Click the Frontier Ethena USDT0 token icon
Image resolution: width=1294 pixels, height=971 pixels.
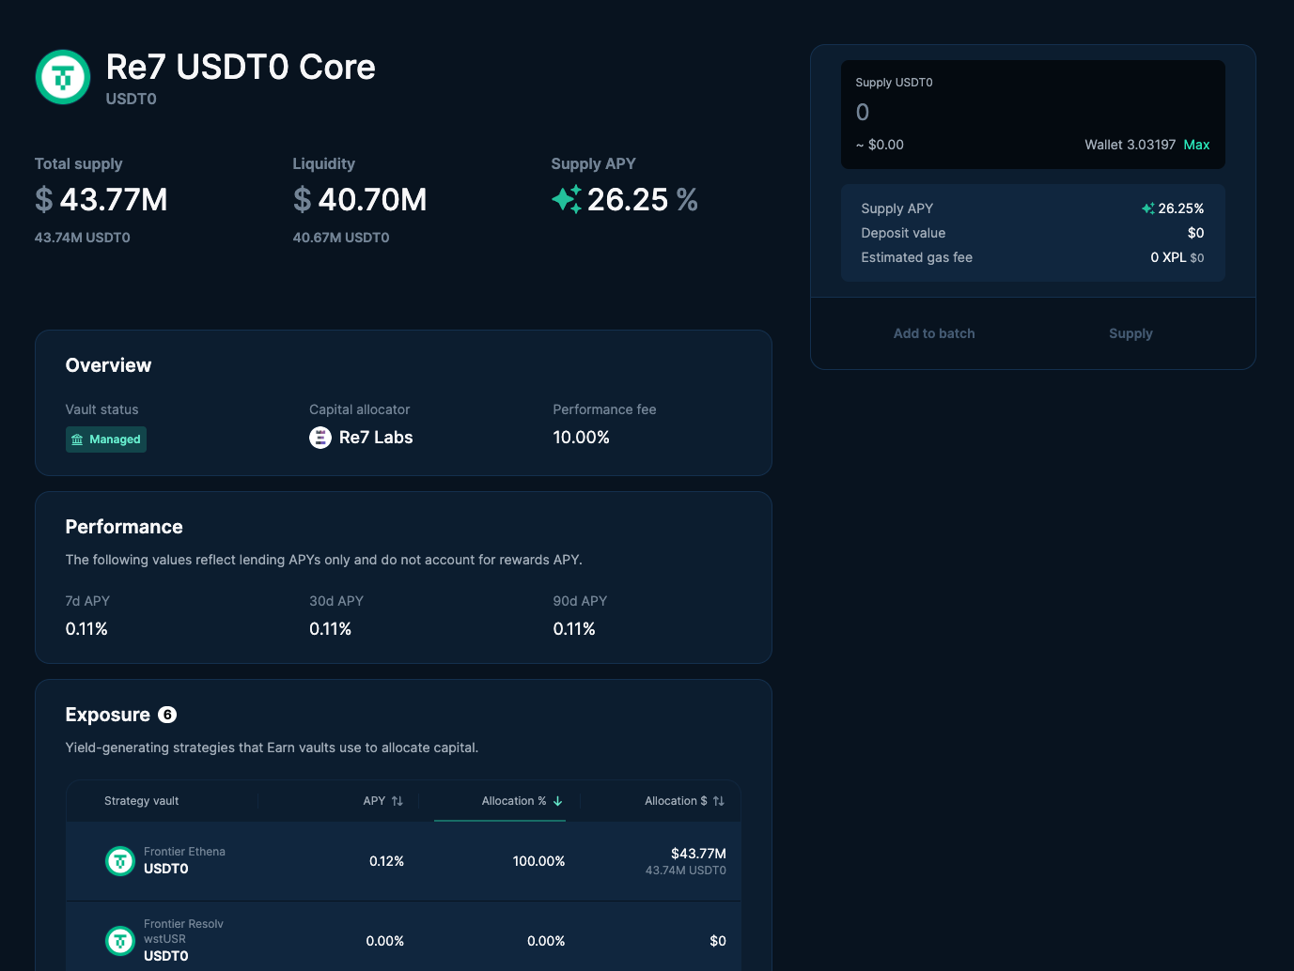pos(120,860)
